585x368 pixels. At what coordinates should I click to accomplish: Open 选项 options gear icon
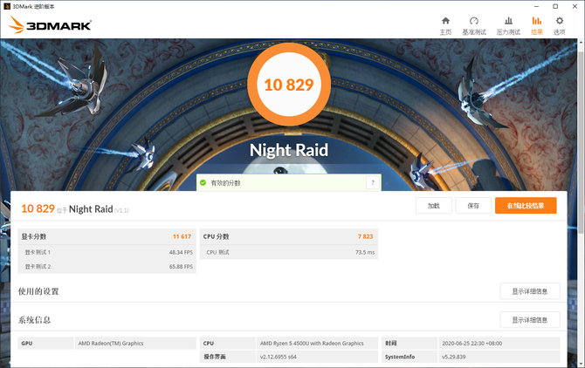tap(559, 21)
